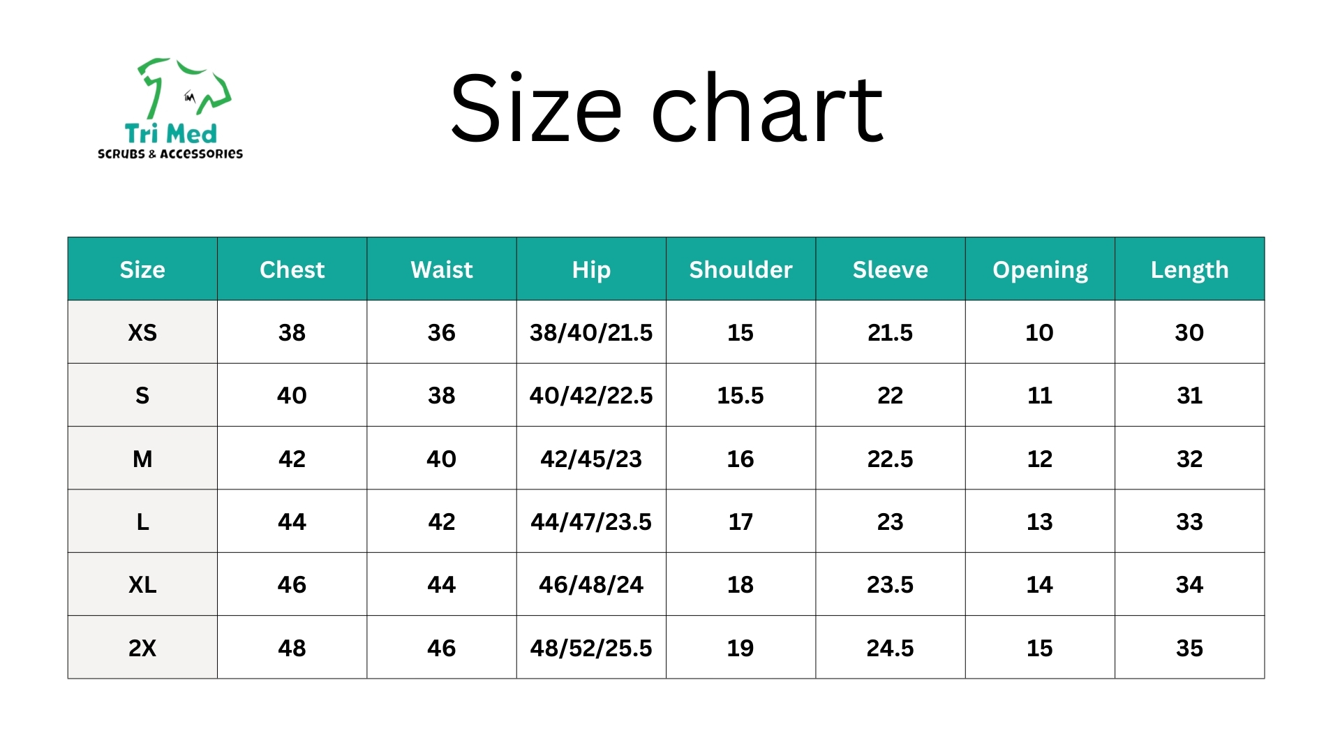Click the Length column header
Image resolution: width=1340 pixels, height=754 pixels.
tap(1189, 269)
